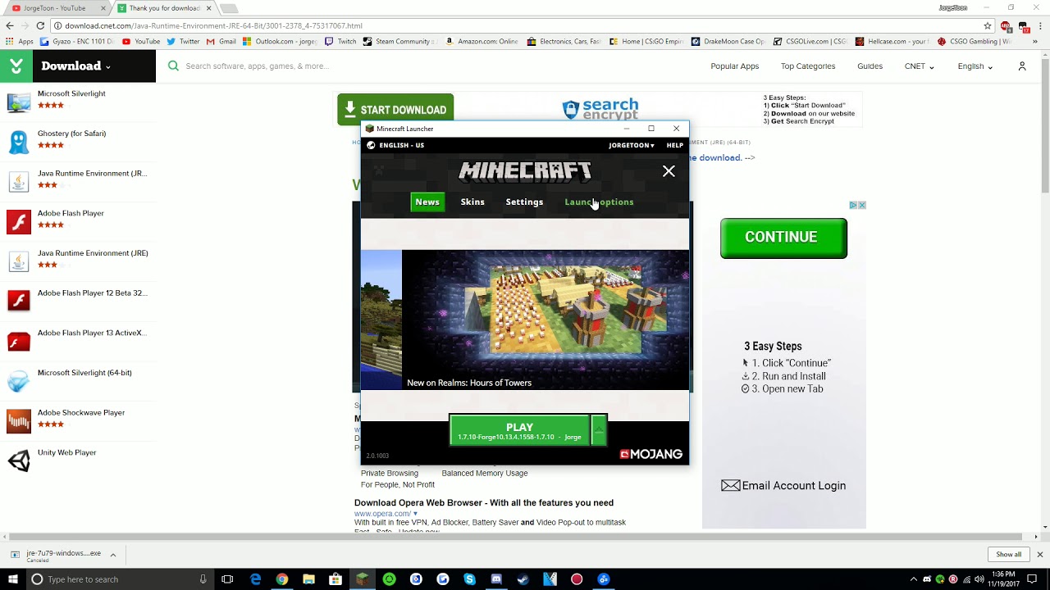1050x590 pixels.
Task: Click HELP in the launcher header
Action: point(674,145)
